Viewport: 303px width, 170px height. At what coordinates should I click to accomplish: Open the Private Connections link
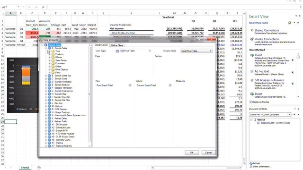[267, 39]
